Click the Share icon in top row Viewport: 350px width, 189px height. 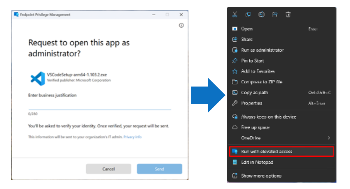click(x=275, y=14)
